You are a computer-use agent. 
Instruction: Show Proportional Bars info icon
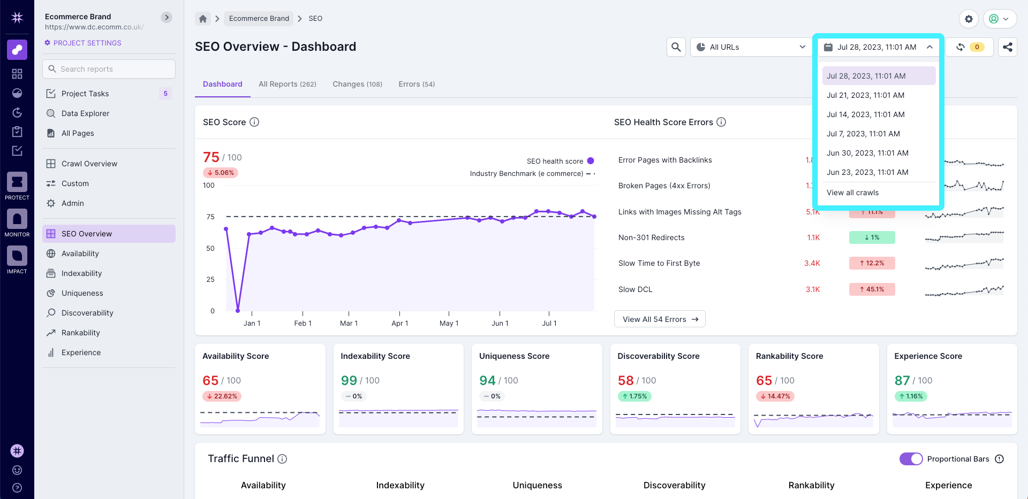click(x=999, y=459)
